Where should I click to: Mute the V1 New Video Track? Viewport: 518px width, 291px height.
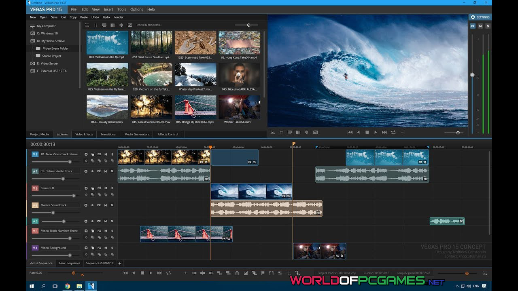pos(106,154)
